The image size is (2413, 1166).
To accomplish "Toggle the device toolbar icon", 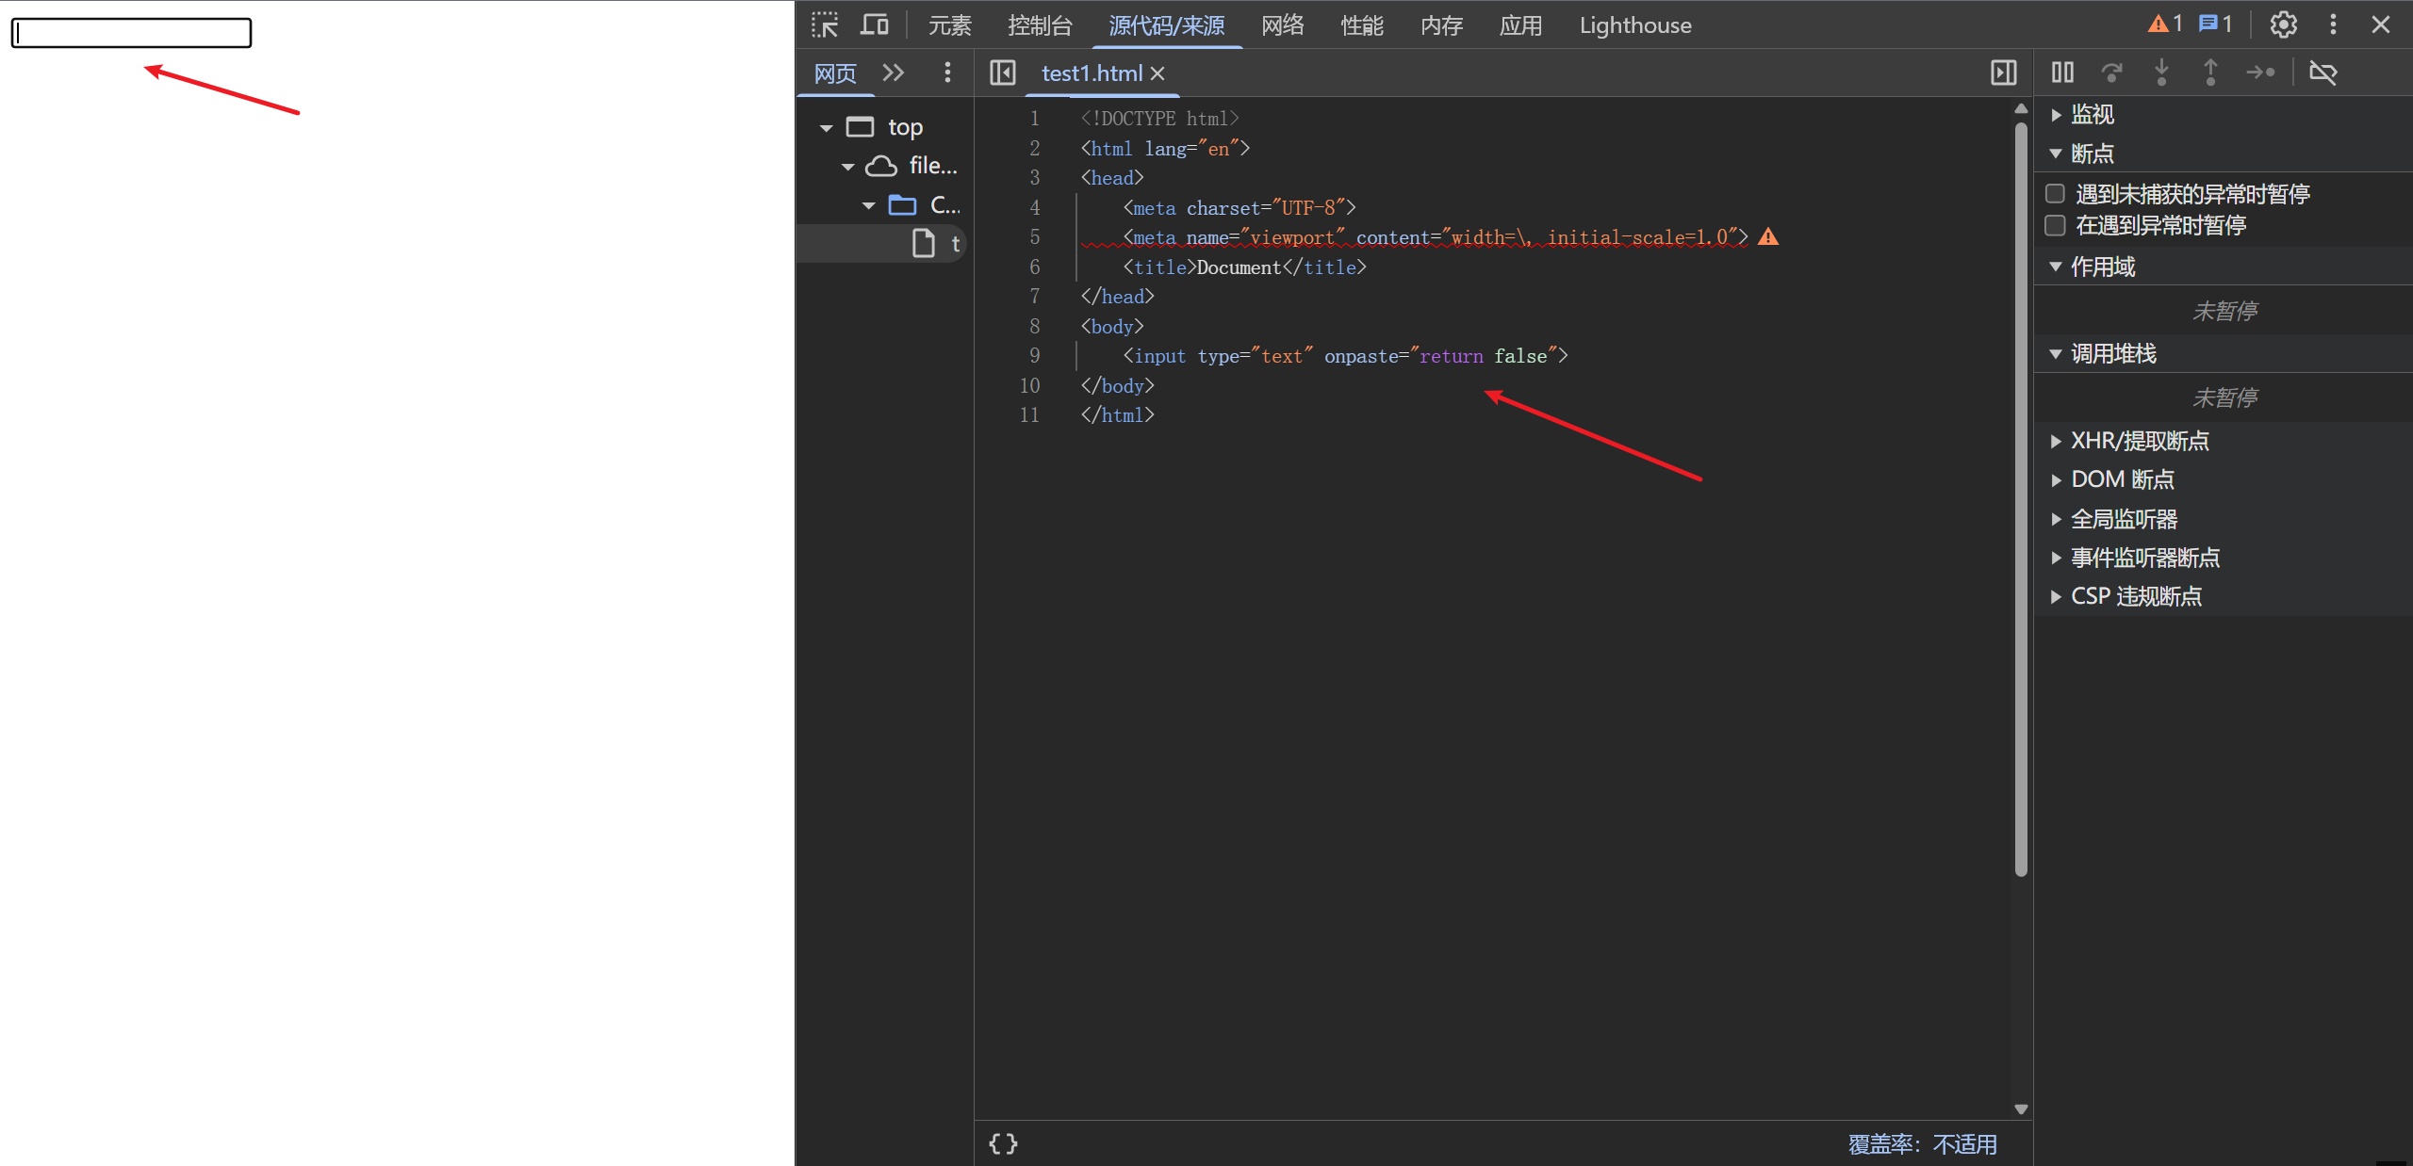I will (875, 25).
